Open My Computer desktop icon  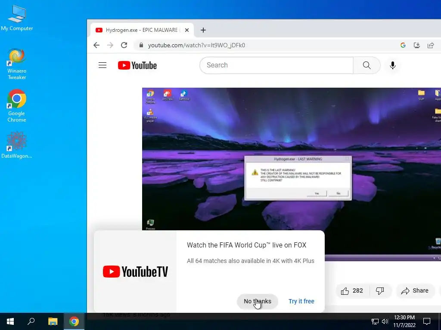click(17, 18)
